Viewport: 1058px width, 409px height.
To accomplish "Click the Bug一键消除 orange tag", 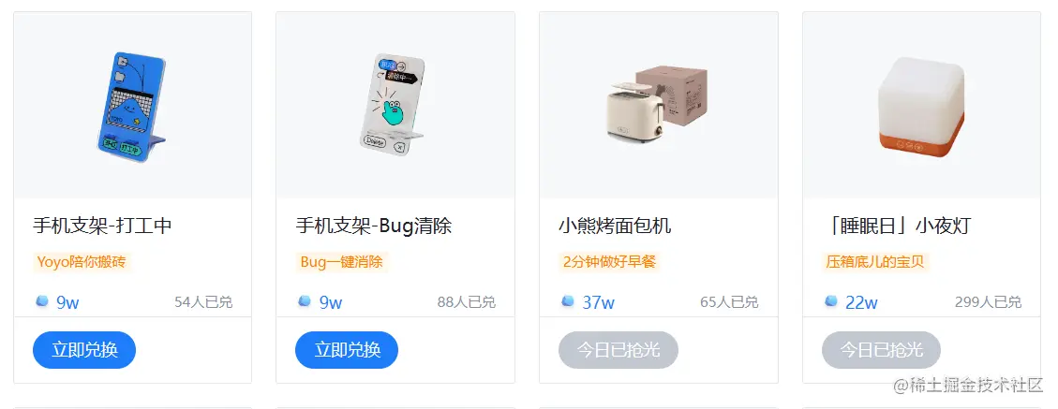I will 342,261.
